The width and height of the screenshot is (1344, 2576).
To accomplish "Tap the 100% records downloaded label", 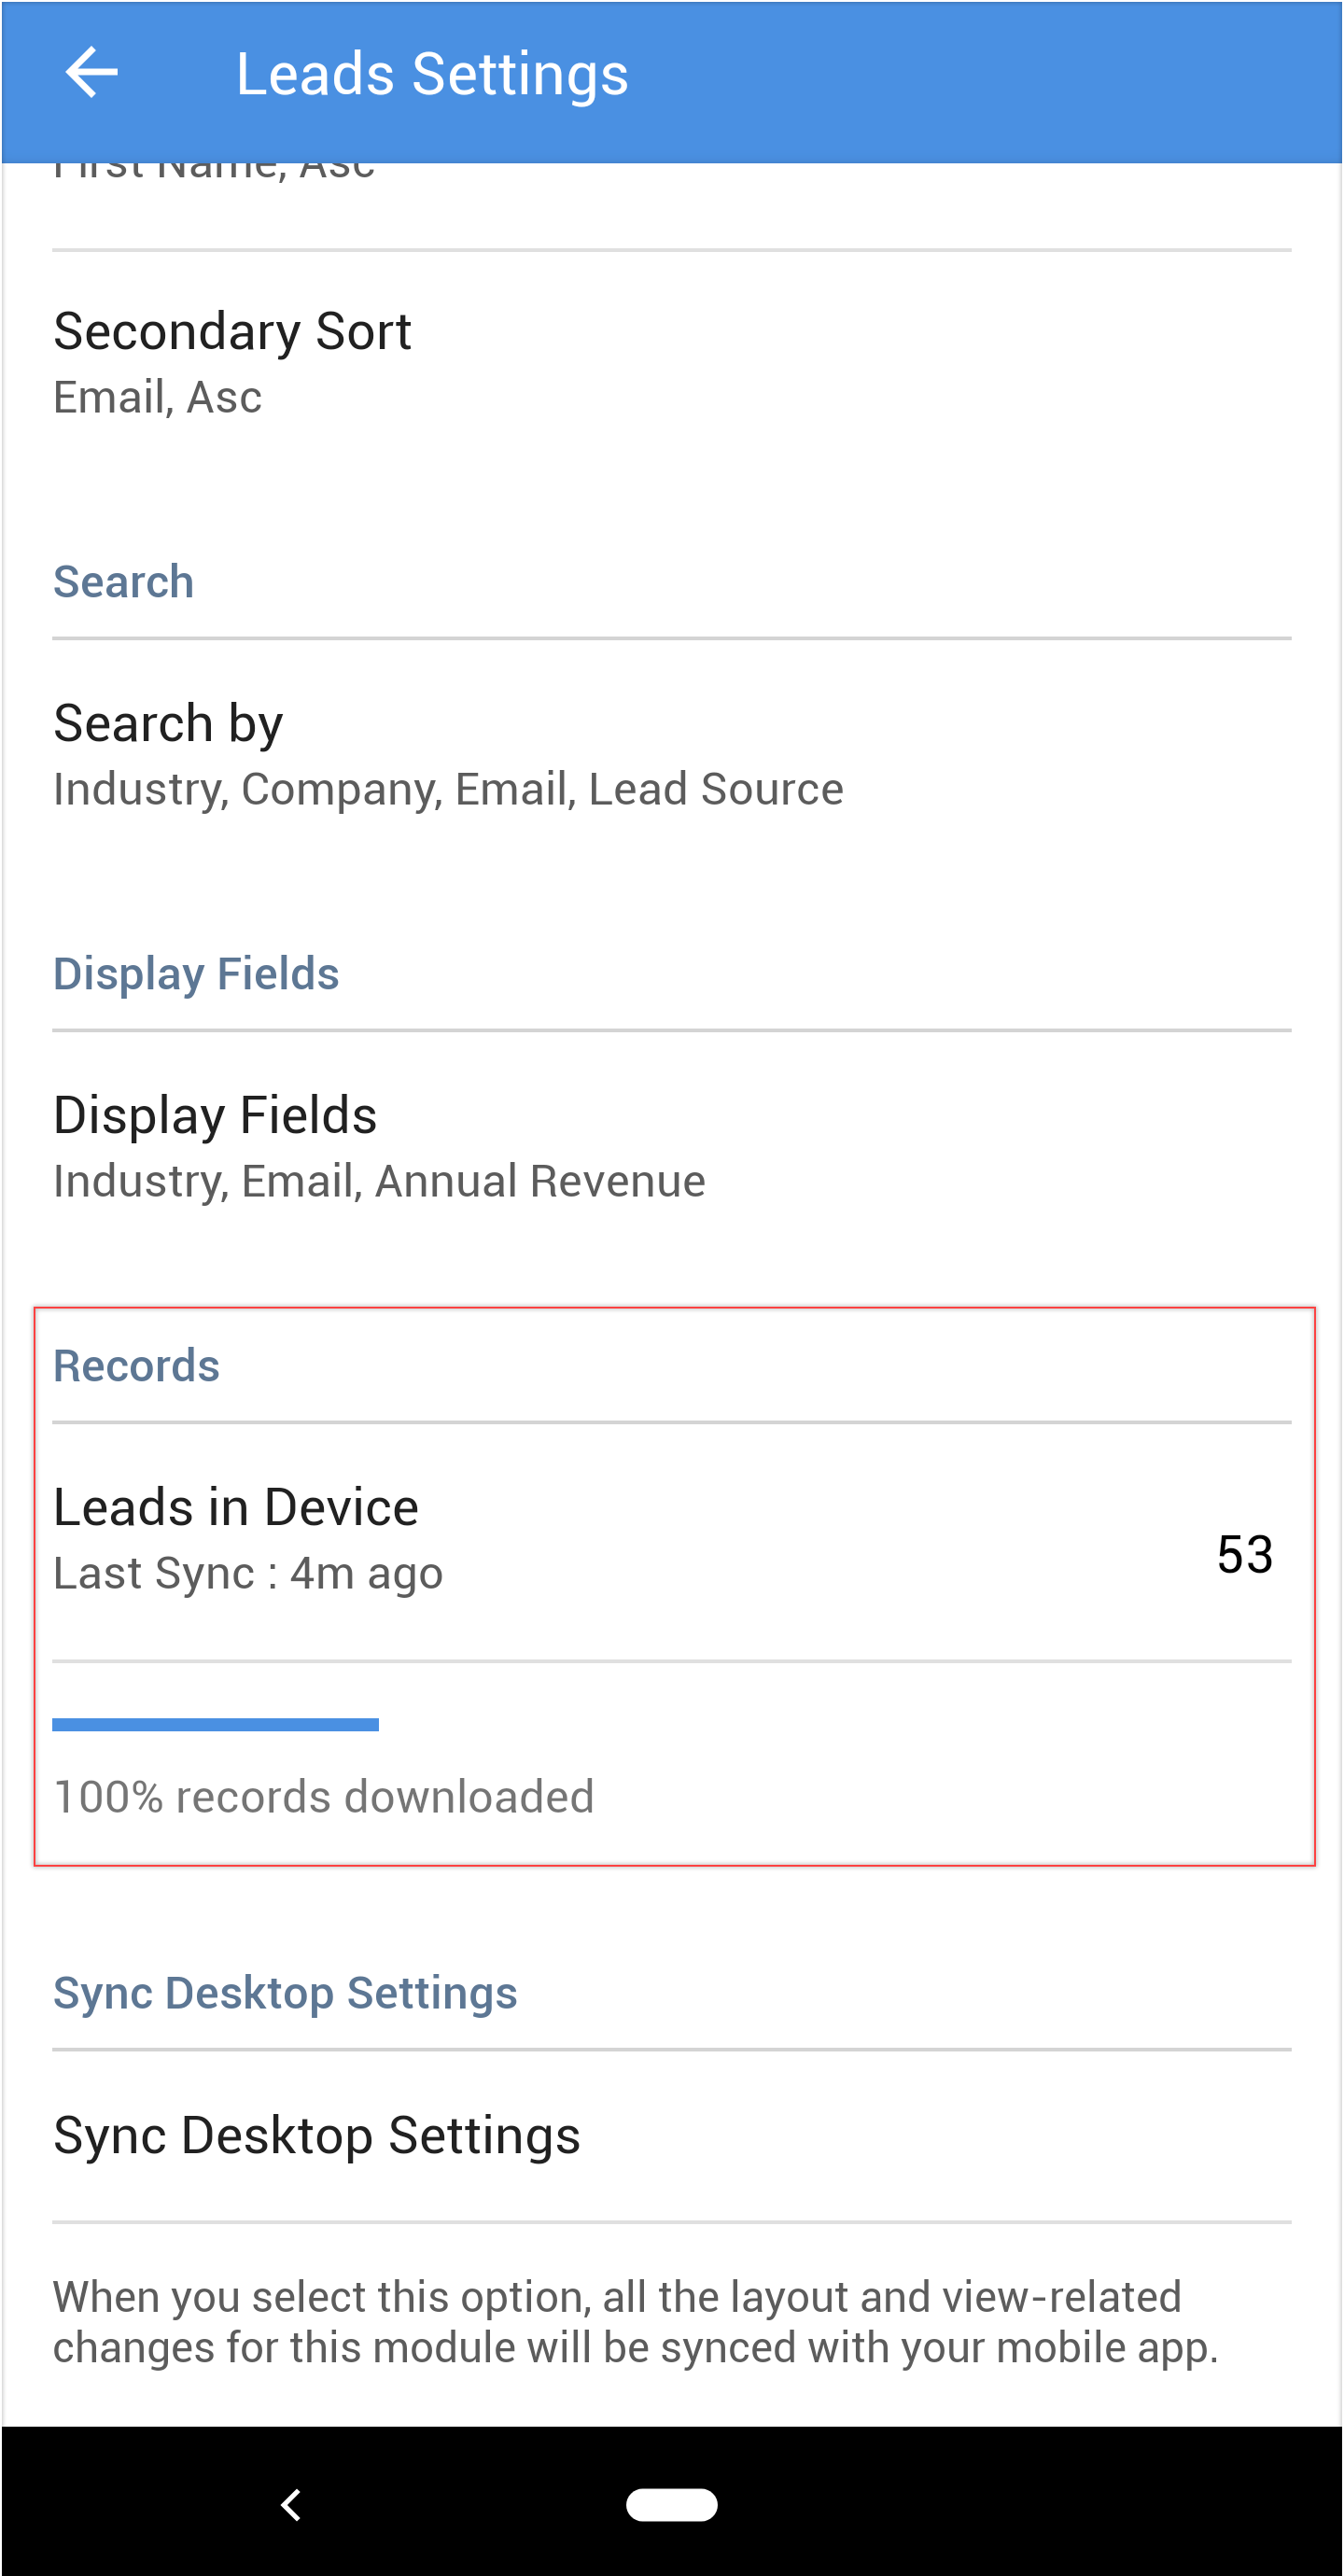I will [x=324, y=1797].
